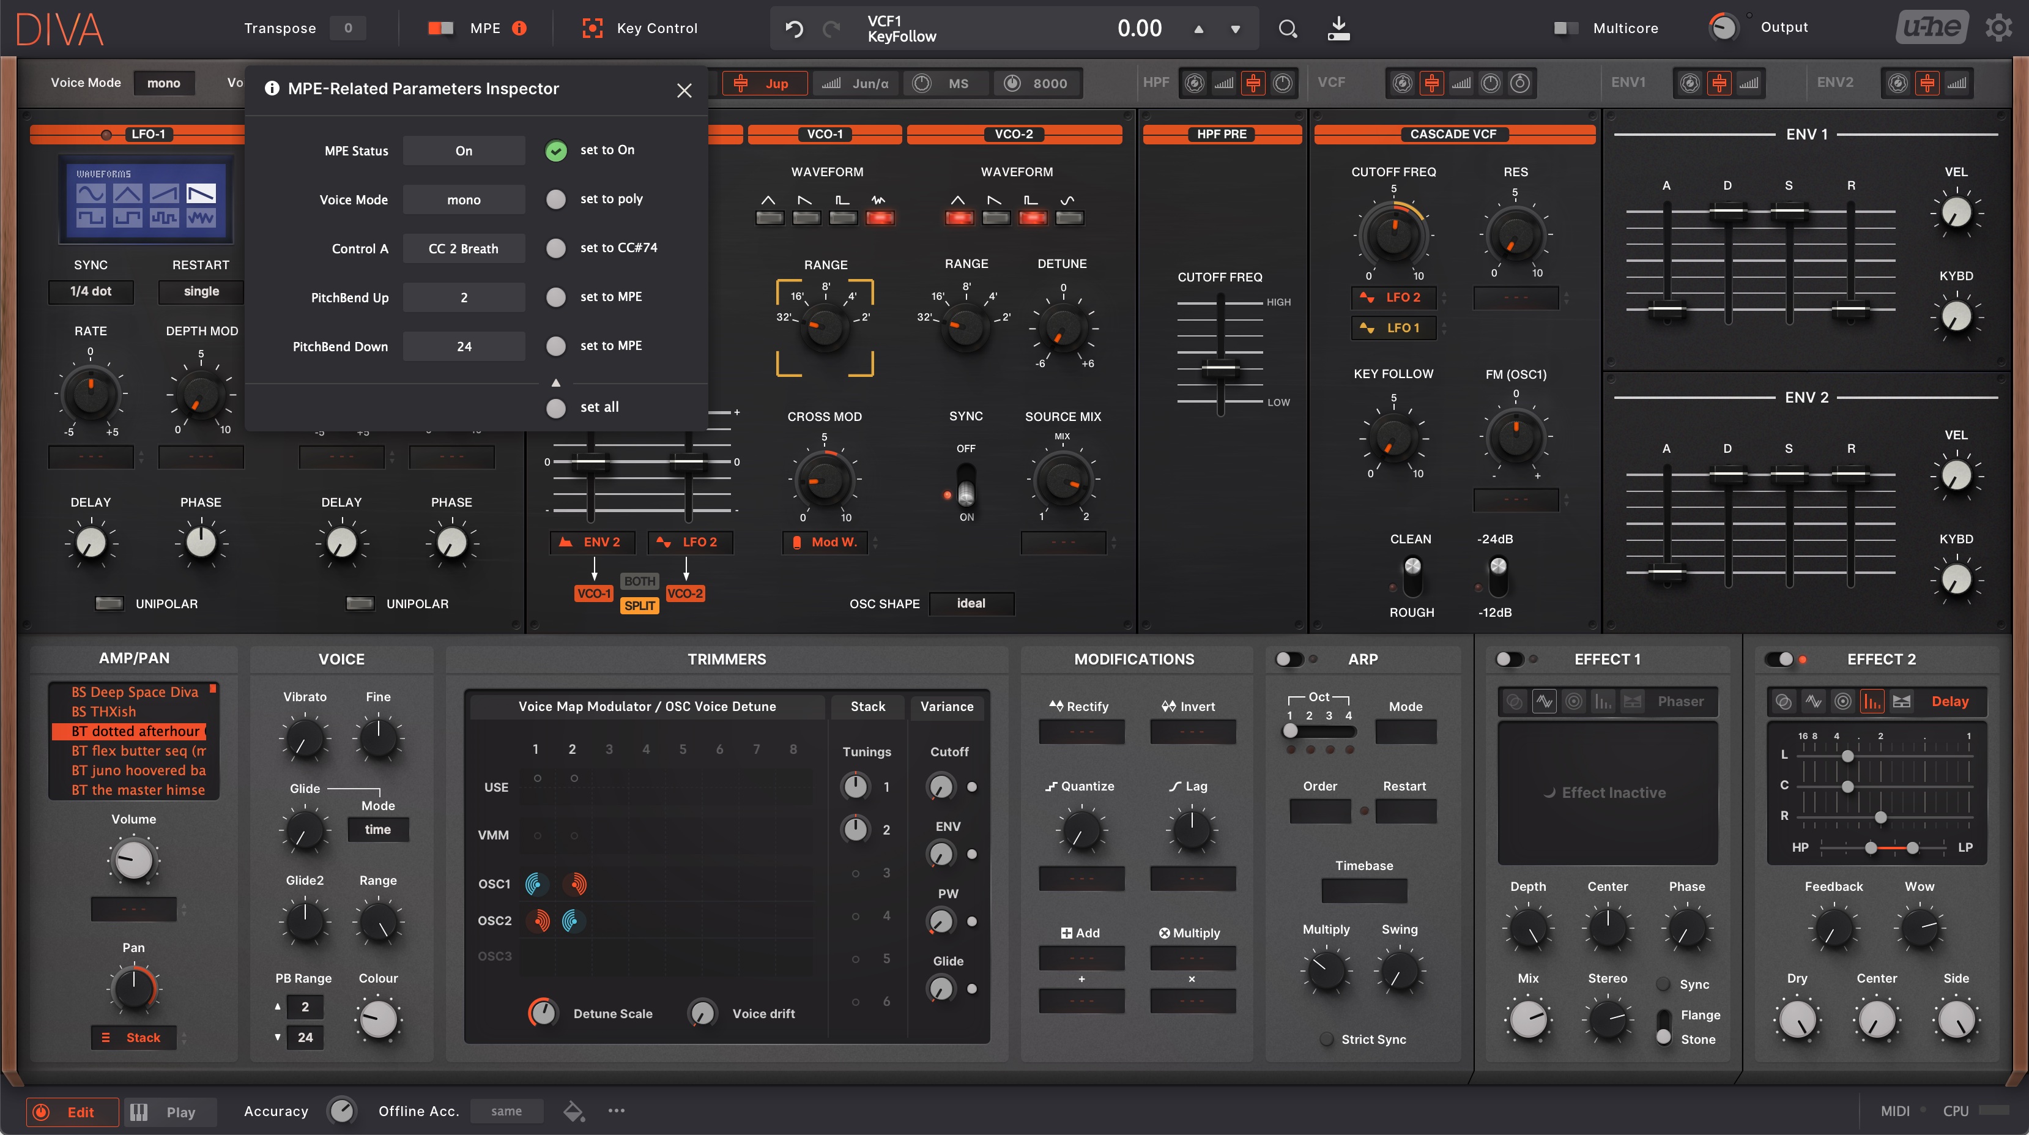This screenshot has height=1135, width=2029.
Task: Switch to Edit mode tab
Action: coord(72,1112)
